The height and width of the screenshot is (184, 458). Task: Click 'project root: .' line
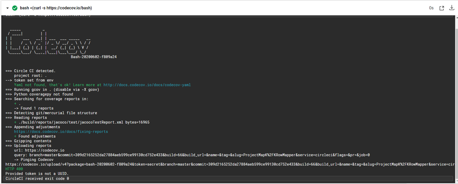pyautogui.click(x=30, y=76)
